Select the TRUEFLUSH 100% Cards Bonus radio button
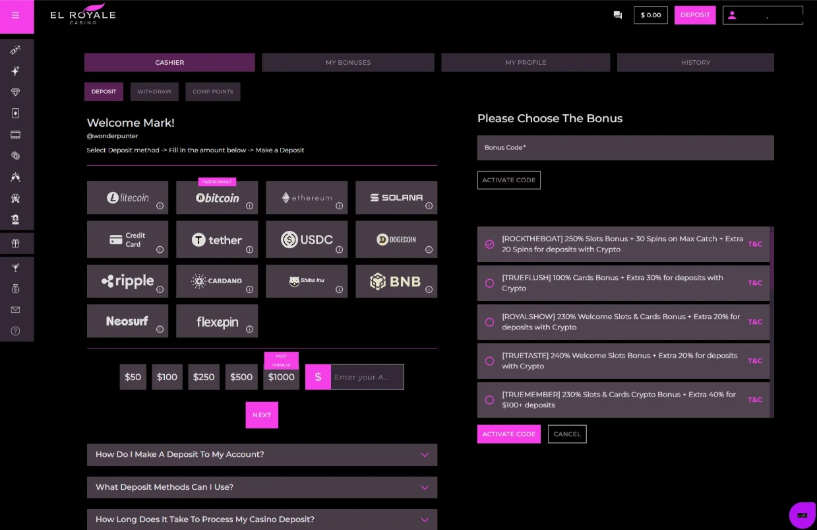 click(489, 283)
